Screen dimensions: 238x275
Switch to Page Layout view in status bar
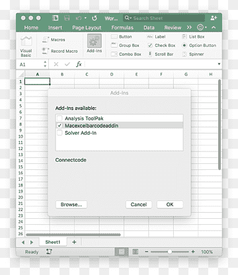pos(135,252)
